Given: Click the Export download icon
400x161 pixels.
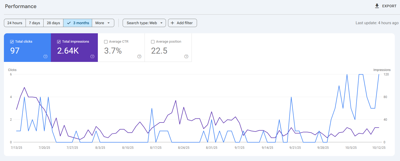Looking at the screenshot, I should (377, 6).
